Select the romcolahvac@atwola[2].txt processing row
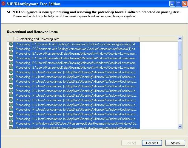This screenshot has height=148, width=188. [x=76, y=44]
